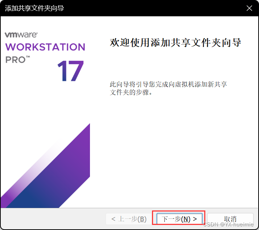The image size is (259, 230).
Task: Click the text line 此向导将引导您完成向虚拟机添加新共享
Action: click(x=168, y=84)
